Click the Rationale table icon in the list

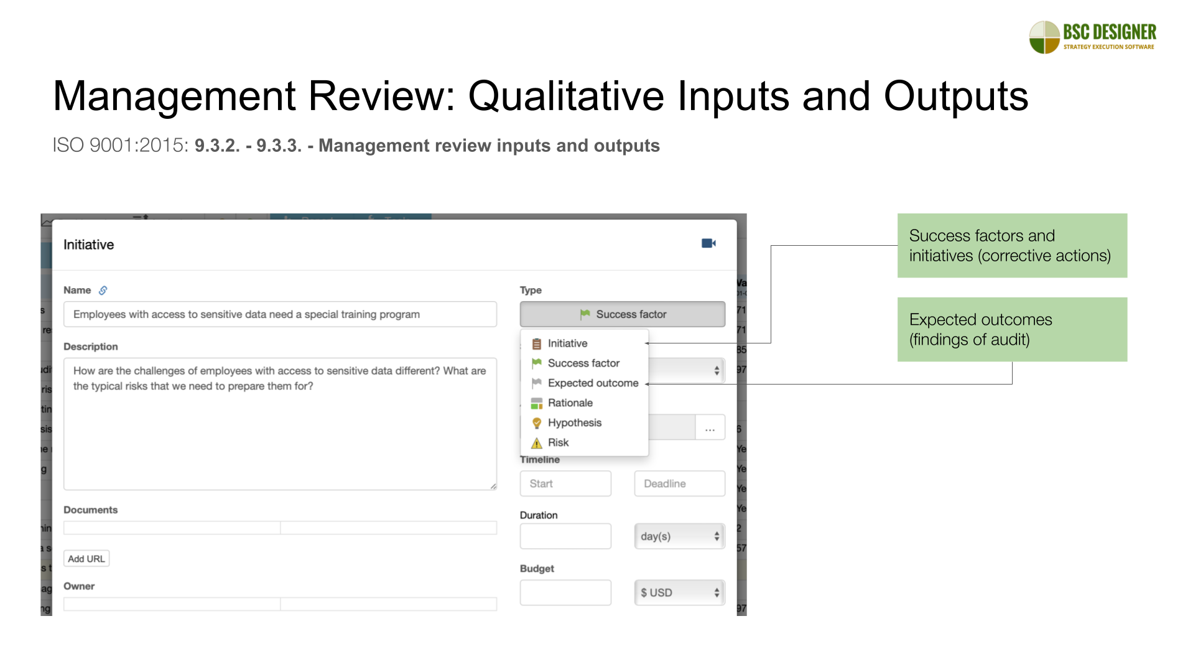click(536, 403)
